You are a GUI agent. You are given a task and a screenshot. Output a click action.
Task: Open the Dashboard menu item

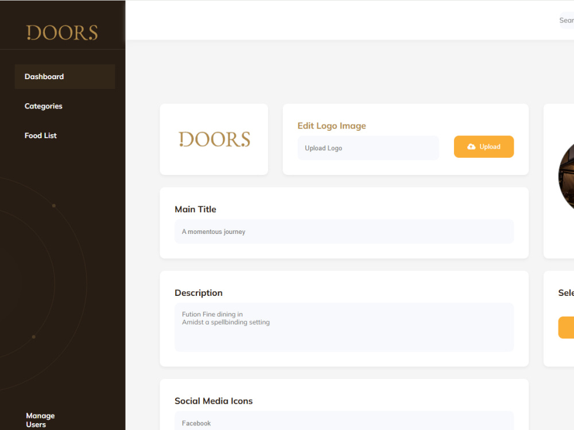[x=65, y=77]
